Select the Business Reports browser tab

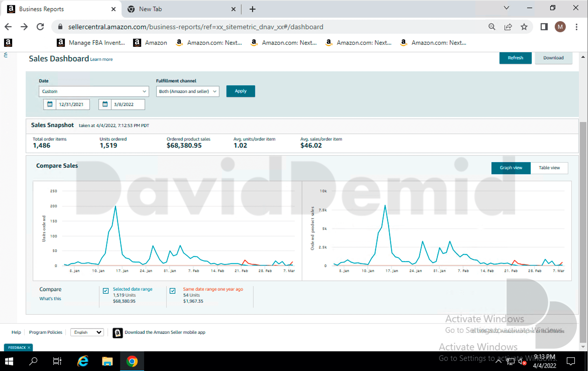pos(61,9)
